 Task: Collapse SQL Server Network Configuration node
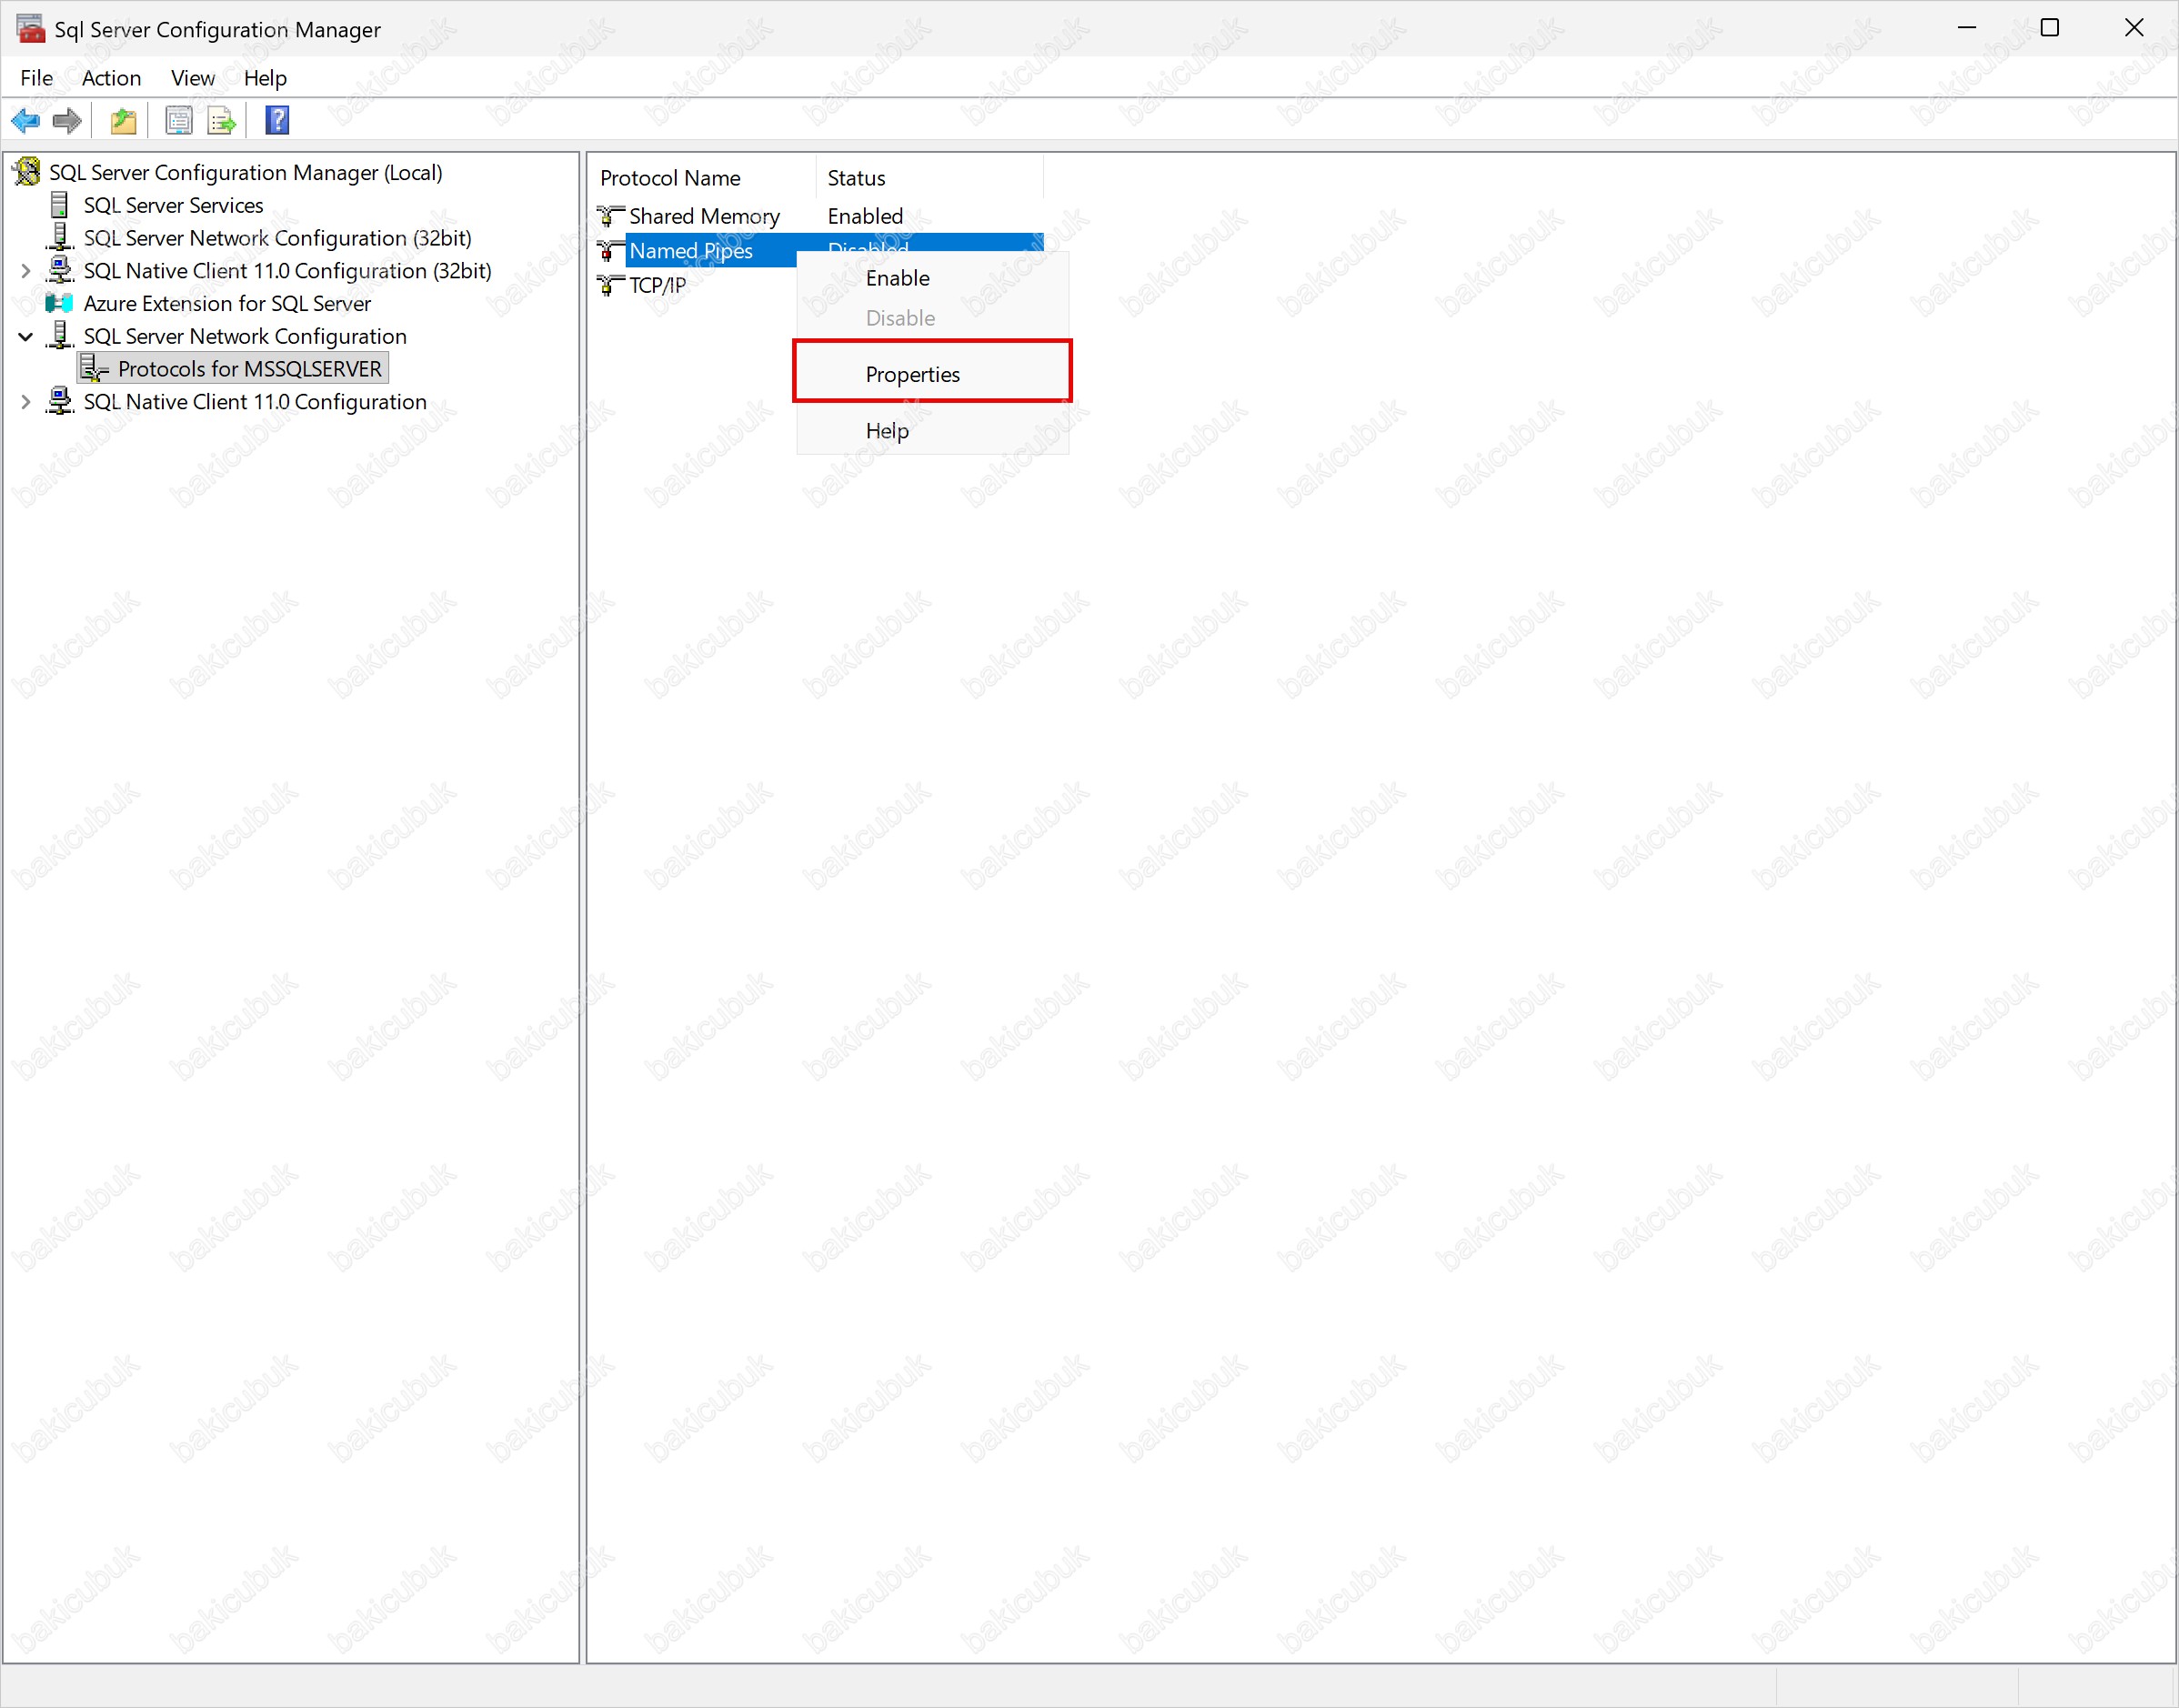tap(26, 337)
